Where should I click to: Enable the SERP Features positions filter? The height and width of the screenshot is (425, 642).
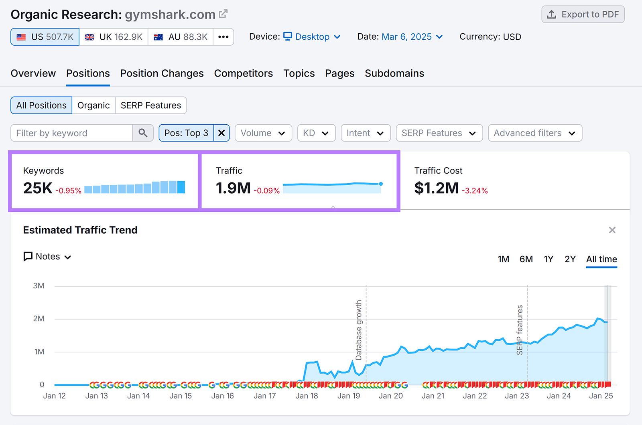(x=151, y=105)
